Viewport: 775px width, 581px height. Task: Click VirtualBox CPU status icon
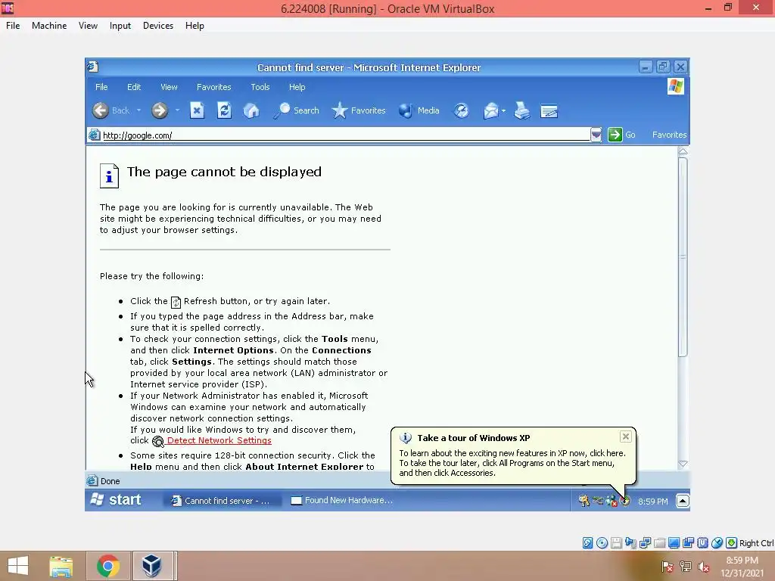(x=703, y=543)
